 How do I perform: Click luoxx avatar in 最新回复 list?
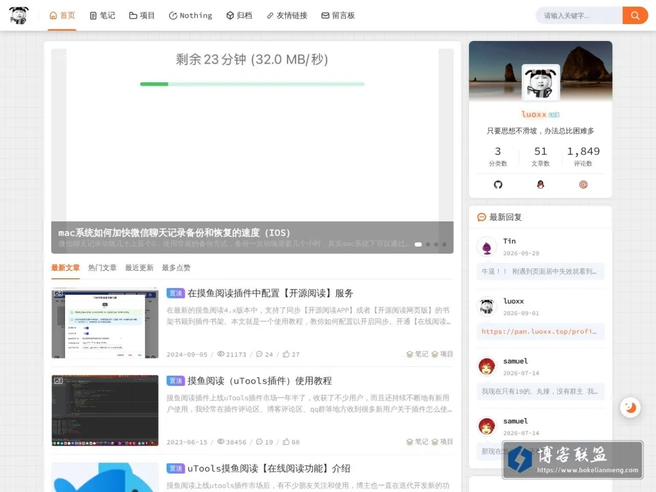(x=487, y=307)
